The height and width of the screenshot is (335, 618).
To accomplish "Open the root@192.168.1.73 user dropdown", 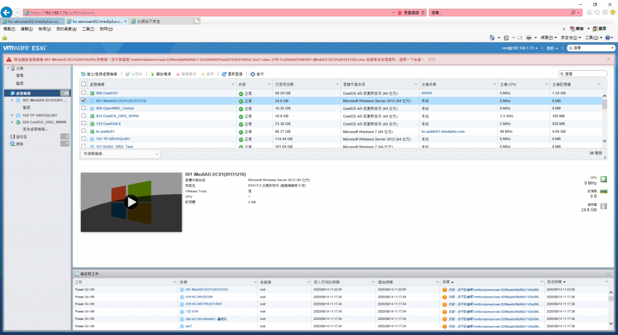I will [x=520, y=48].
